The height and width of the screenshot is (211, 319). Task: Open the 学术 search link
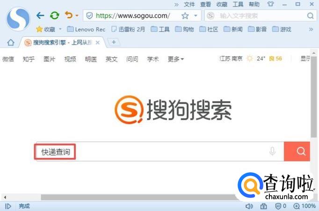[153, 59]
